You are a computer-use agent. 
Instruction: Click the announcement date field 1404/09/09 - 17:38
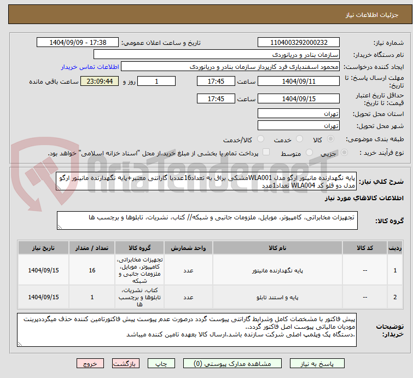(x=78, y=43)
